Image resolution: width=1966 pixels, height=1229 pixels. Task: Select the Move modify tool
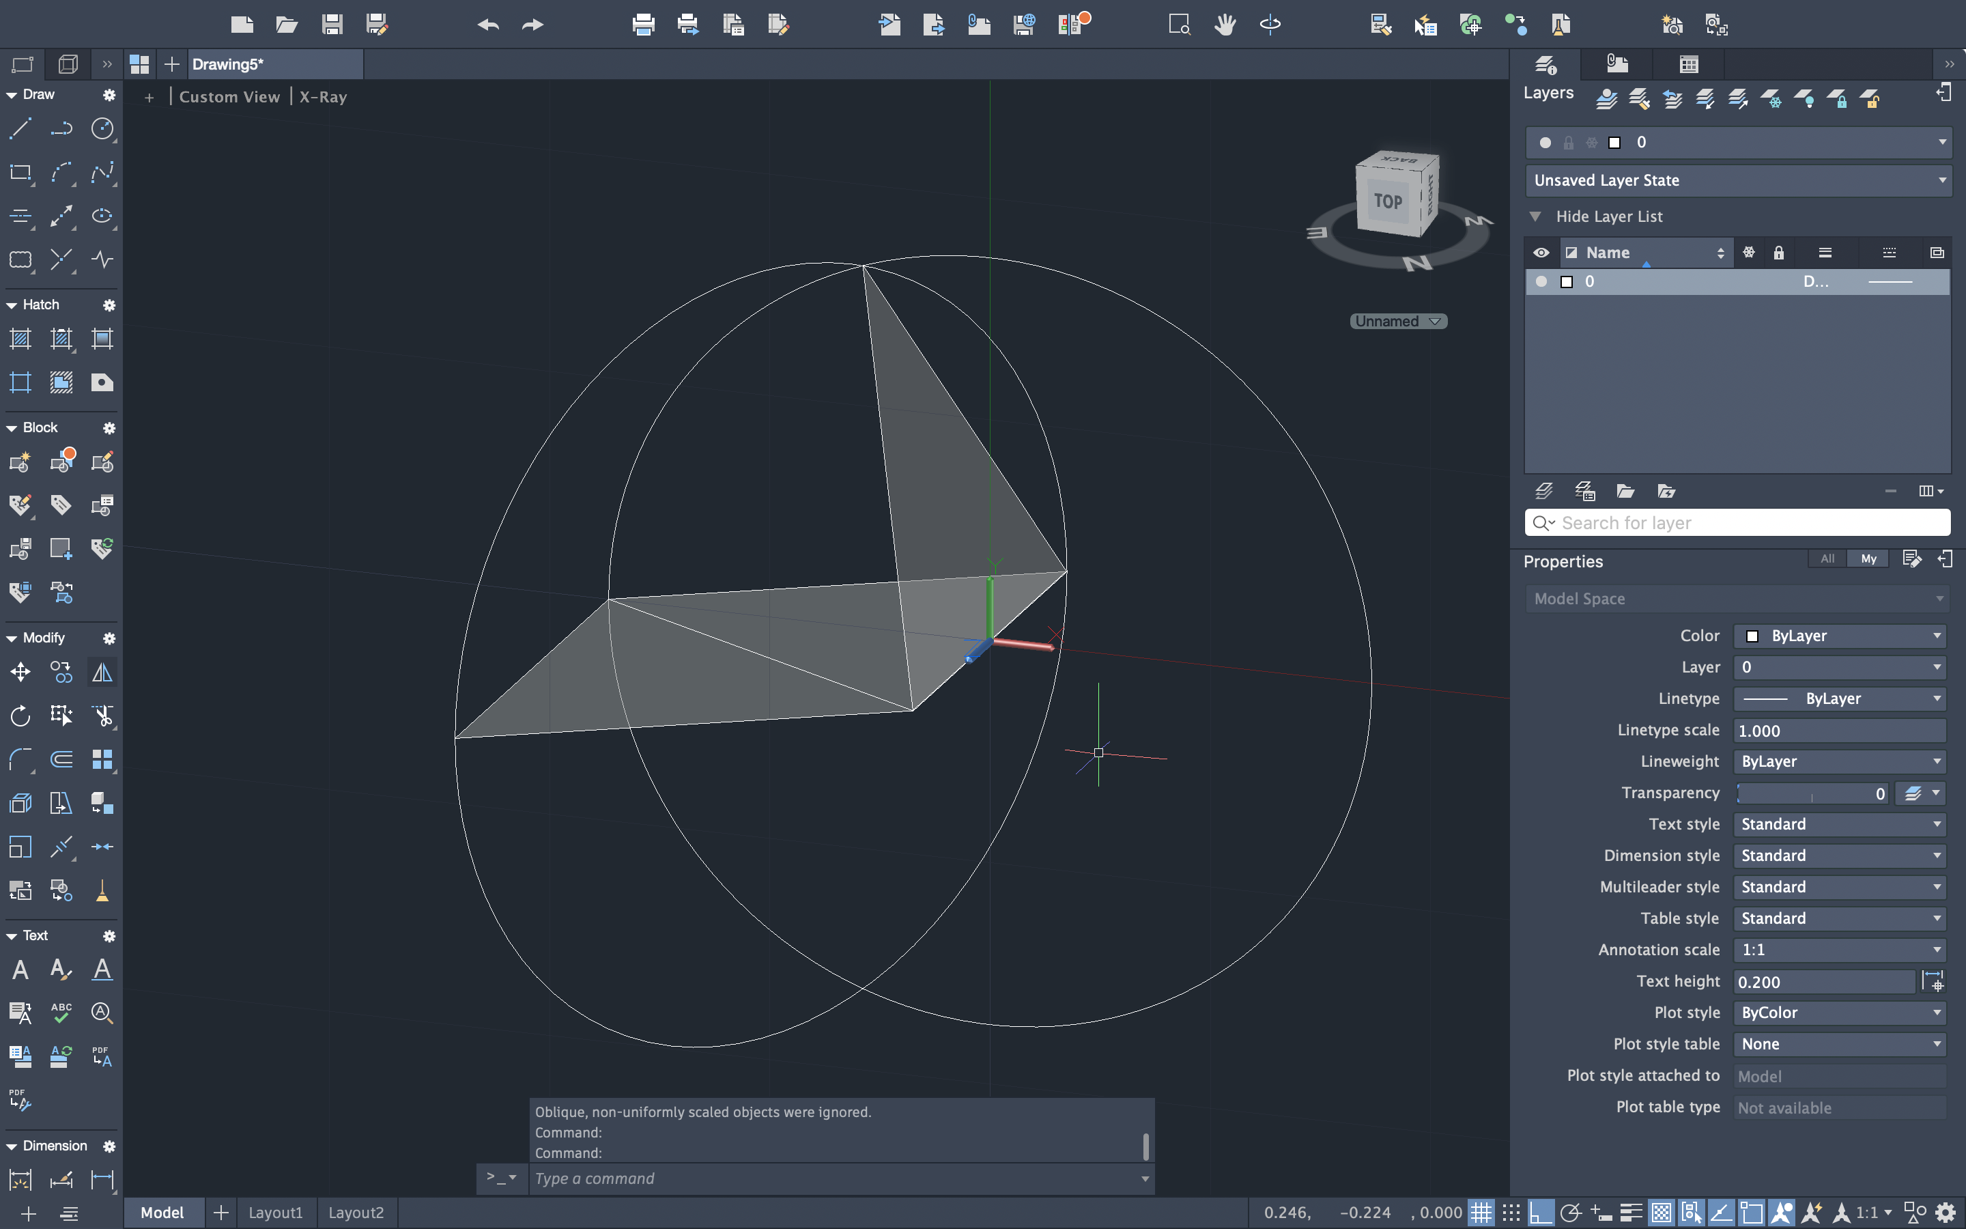[x=20, y=673]
